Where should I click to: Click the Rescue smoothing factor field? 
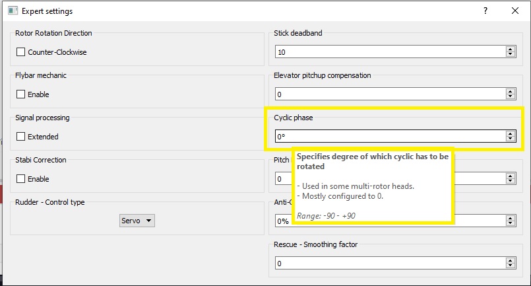pos(389,264)
